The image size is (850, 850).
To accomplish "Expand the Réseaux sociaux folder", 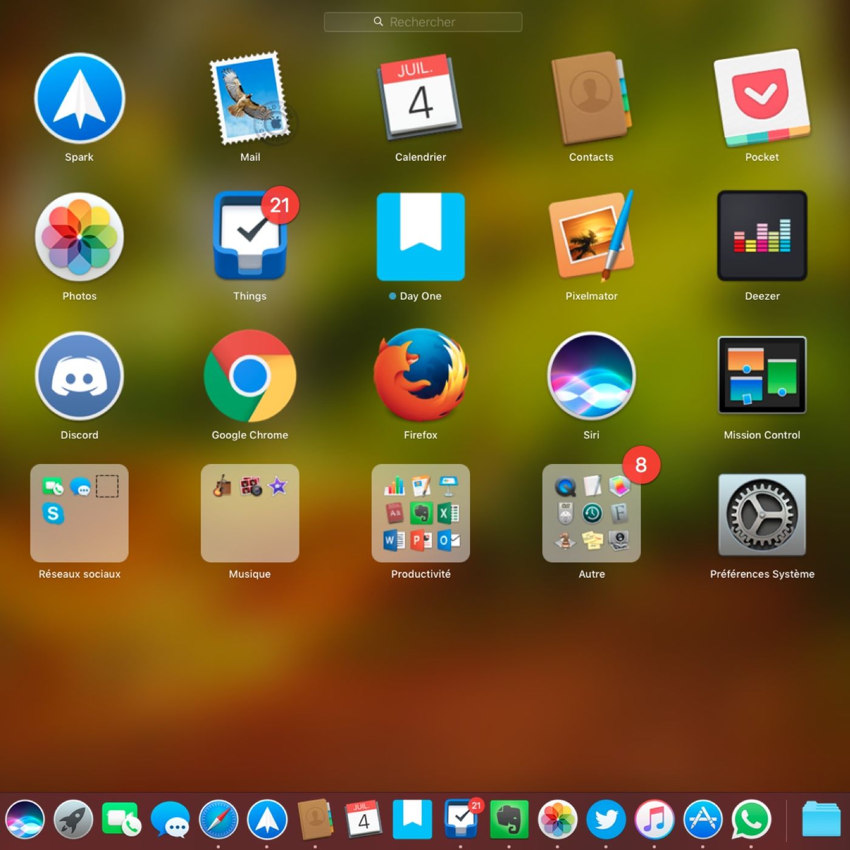I will pos(80,513).
